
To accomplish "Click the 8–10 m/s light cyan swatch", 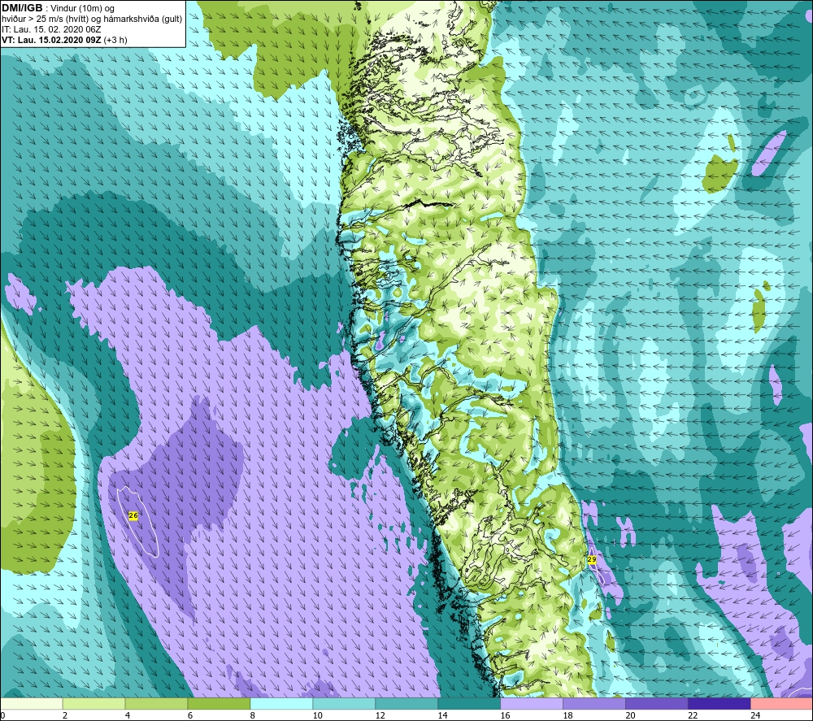I will point(281,704).
